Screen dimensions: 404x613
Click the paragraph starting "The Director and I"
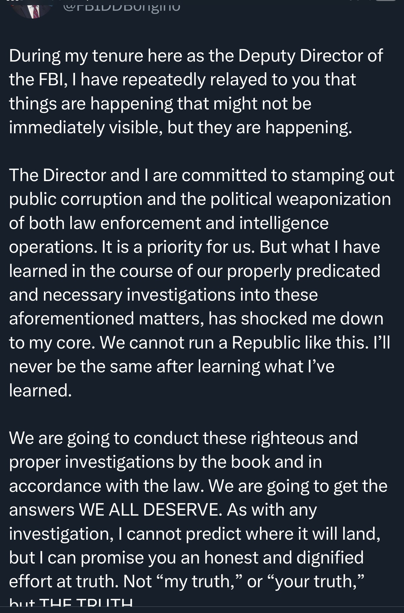(x=202, y=282)
